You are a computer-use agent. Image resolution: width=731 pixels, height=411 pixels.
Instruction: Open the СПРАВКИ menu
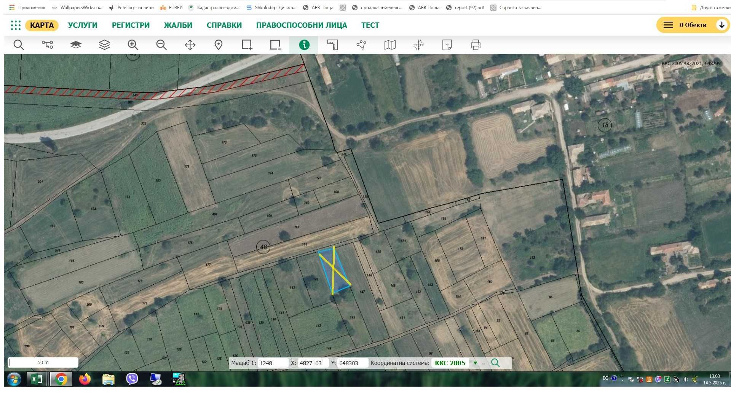pyautogui.click(x=224, y=25)
